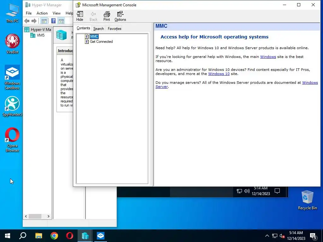This screenshot has width=323, height=242.
Task: Select the VM5 server in Hyper-V tree
Action: point(38,35)
